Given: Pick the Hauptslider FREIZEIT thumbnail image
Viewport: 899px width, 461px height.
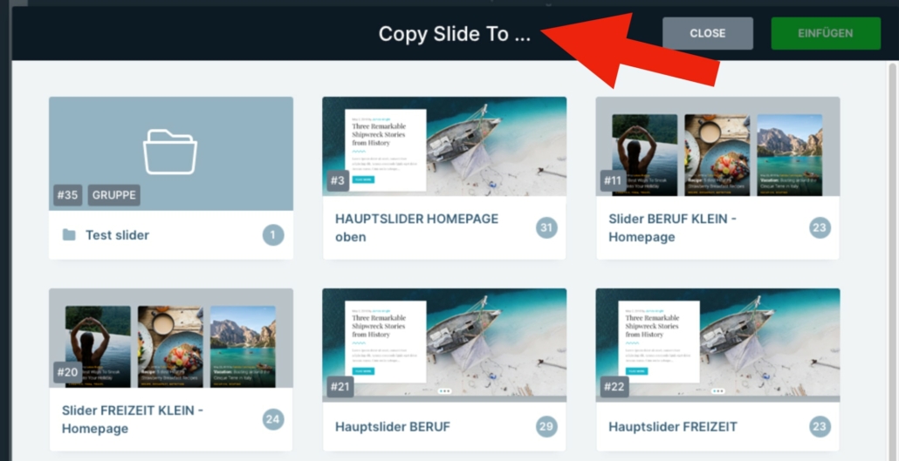Looking at the screenshot, I should pyautogui.click(x=717, y=344).
